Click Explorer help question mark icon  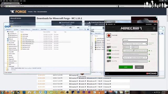[x=88, y=30]
